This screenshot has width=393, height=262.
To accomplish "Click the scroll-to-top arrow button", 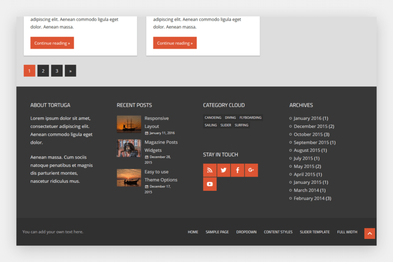I will click(x=369, y=233).
